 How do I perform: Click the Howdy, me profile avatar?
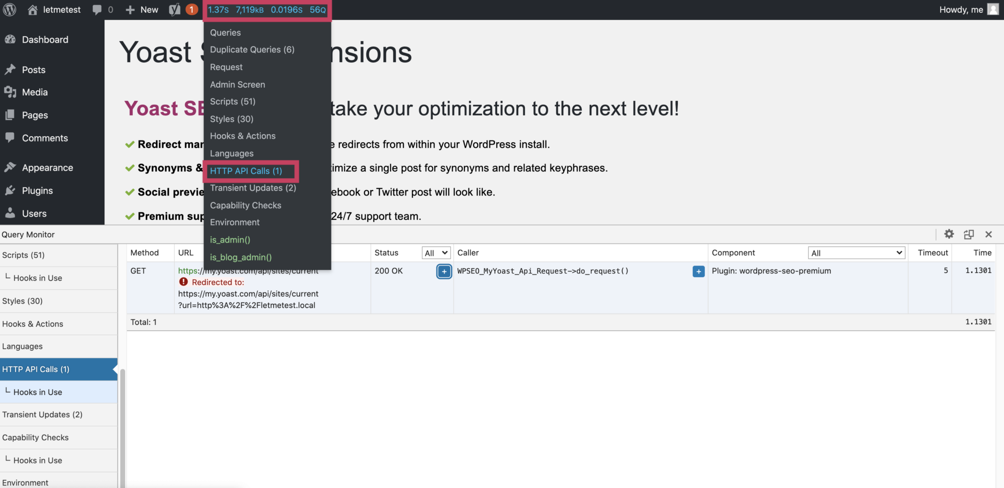(993, 9)
